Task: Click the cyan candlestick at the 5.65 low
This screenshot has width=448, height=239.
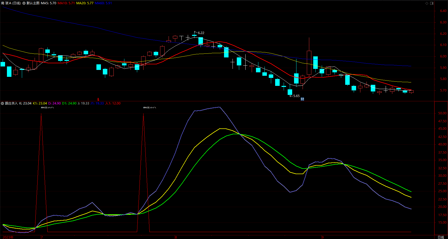Action: tap(290, 92)
